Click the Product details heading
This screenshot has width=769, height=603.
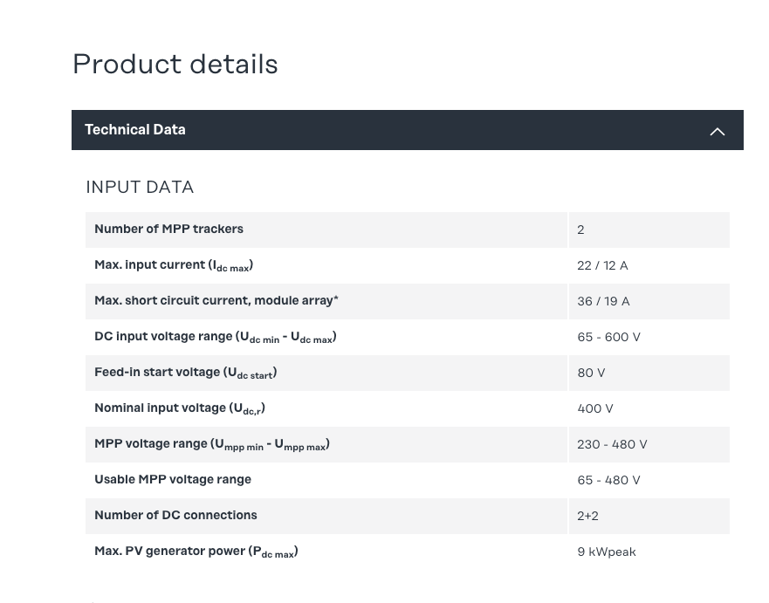pos(175,65)
